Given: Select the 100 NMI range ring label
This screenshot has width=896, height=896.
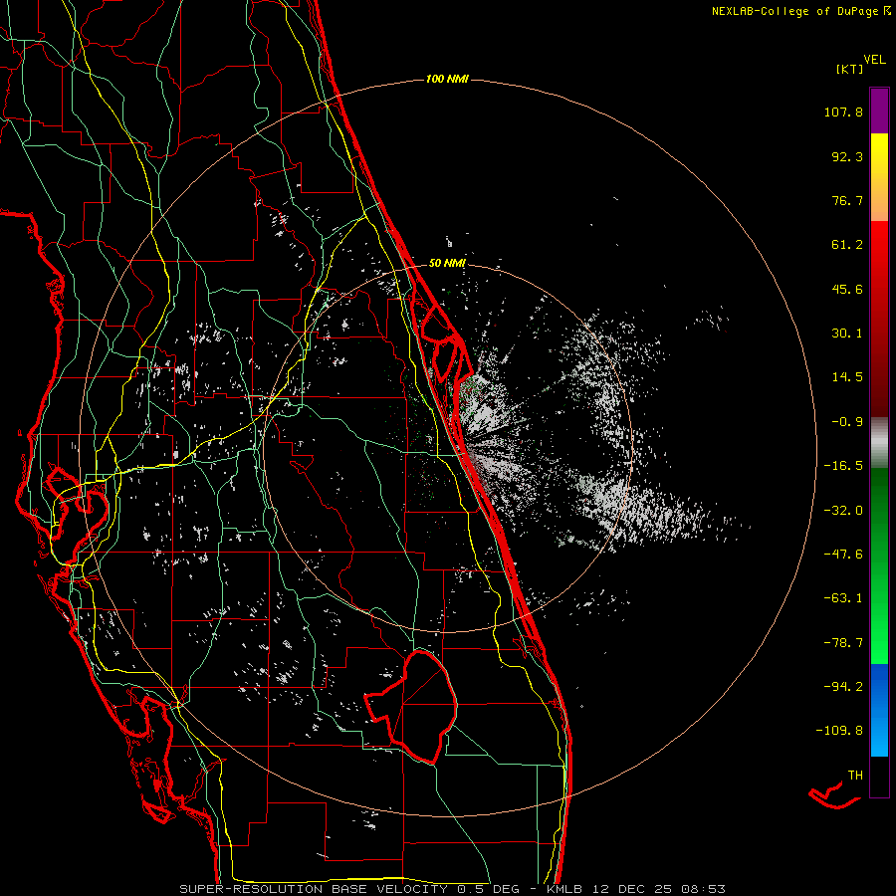Looking at the screenshot, I should click(x=447, y=79).
